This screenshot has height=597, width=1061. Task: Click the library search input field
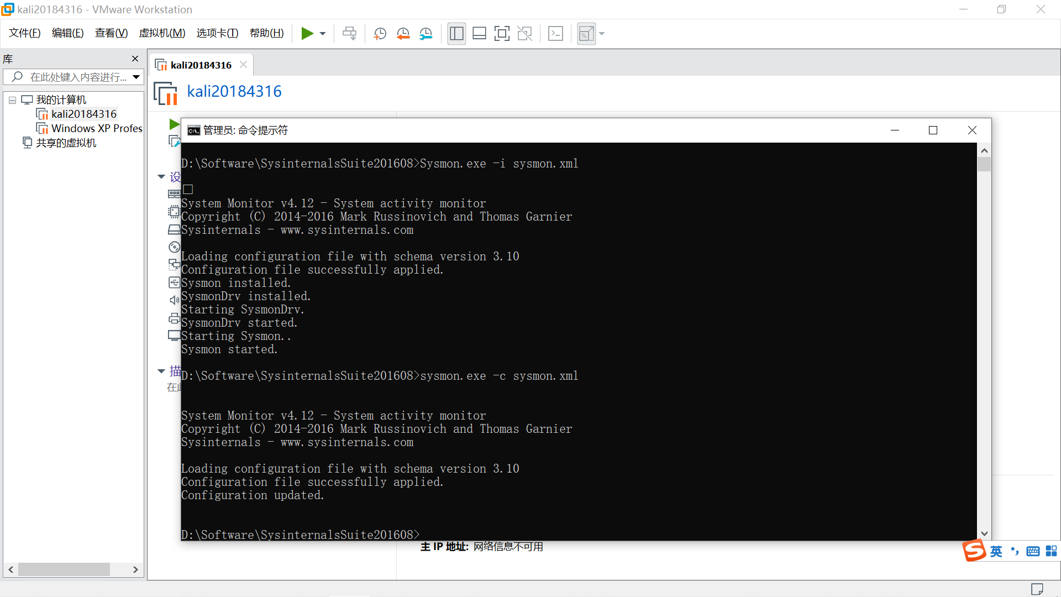pyautogui.click(x=77, y=77)
